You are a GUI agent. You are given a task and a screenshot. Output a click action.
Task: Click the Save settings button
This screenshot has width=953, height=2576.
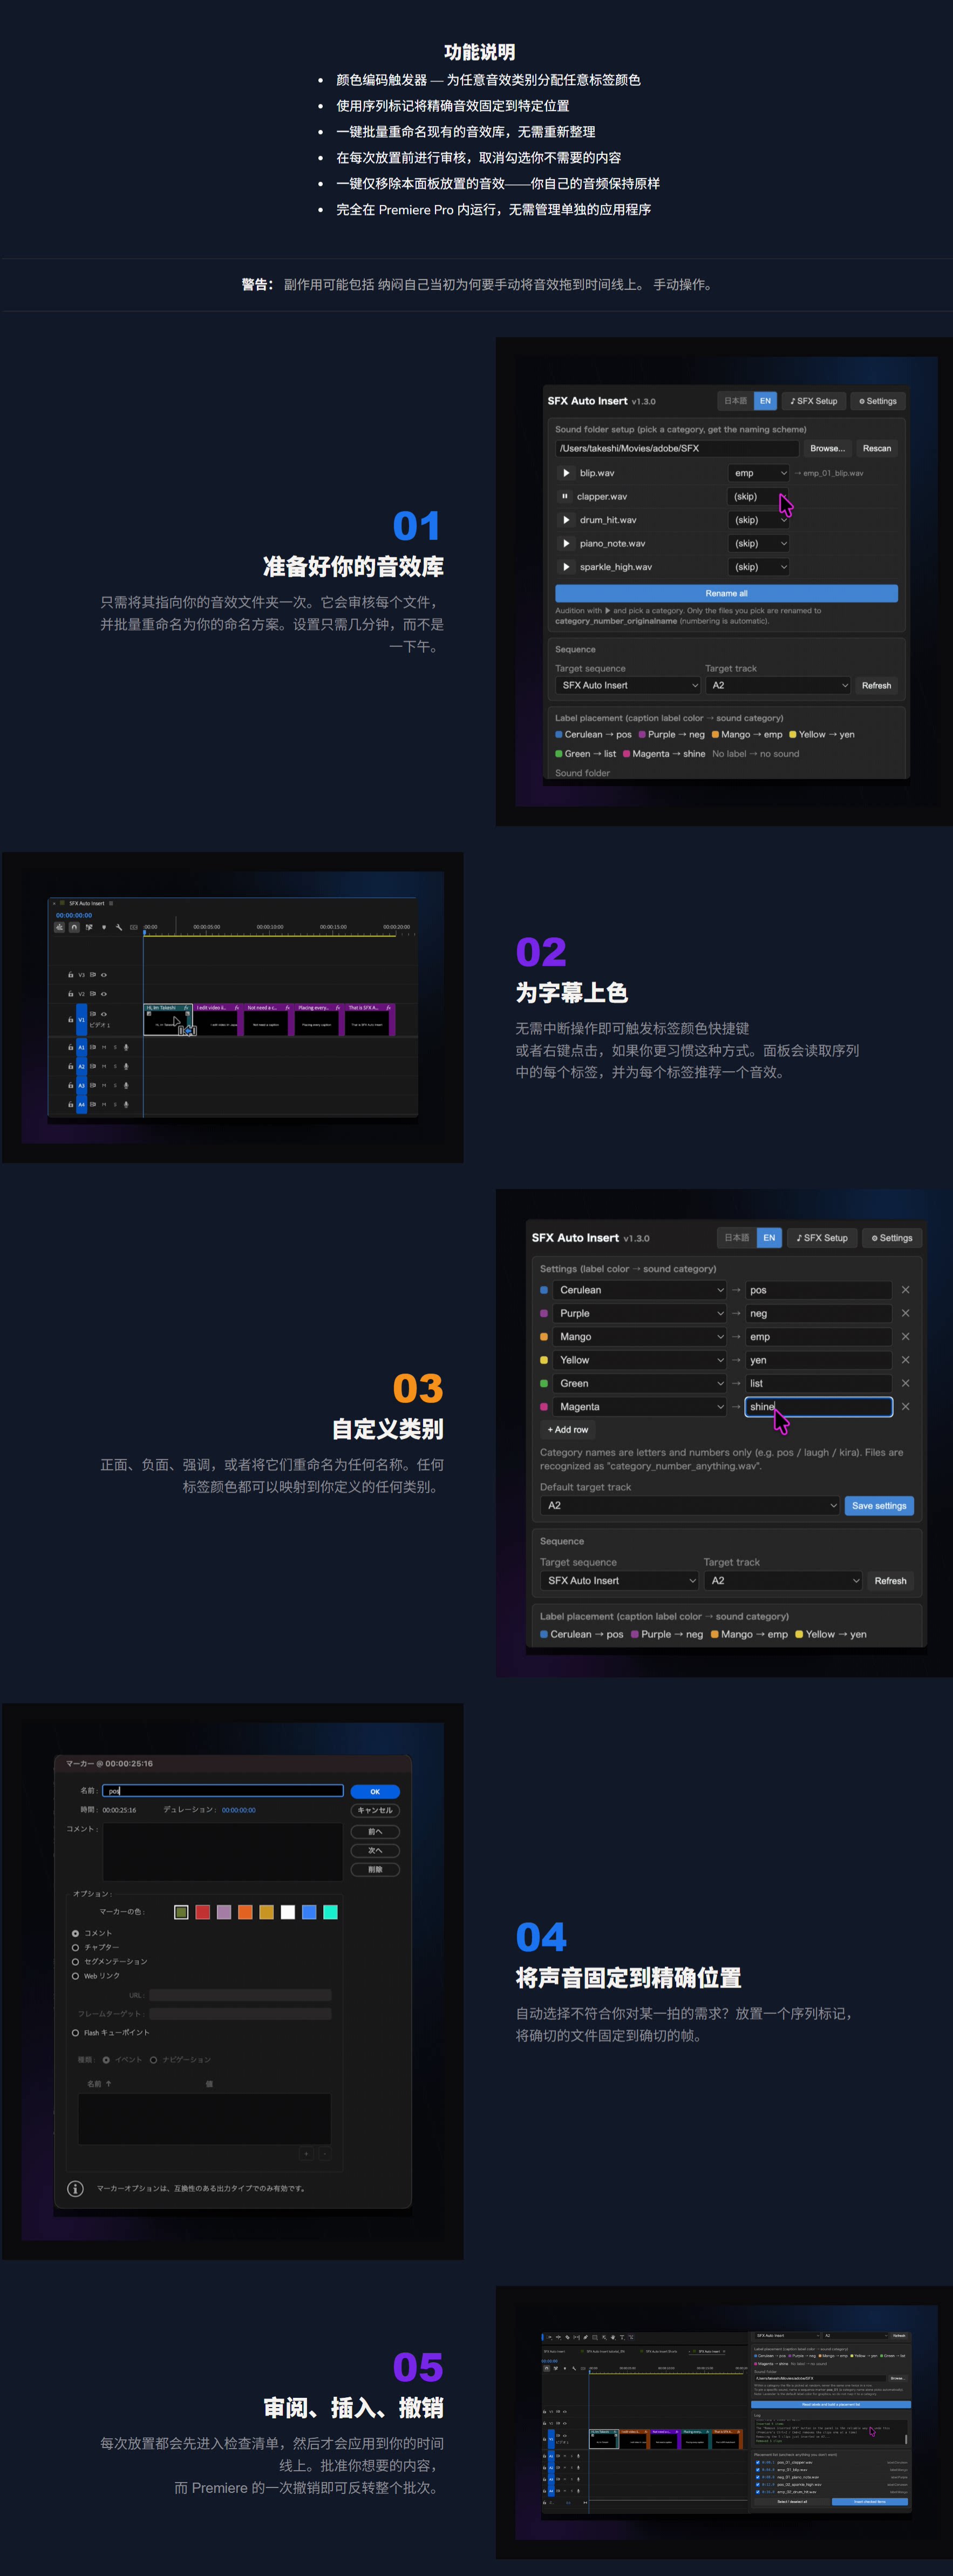pyautogui.click(x=879, y=1505)
